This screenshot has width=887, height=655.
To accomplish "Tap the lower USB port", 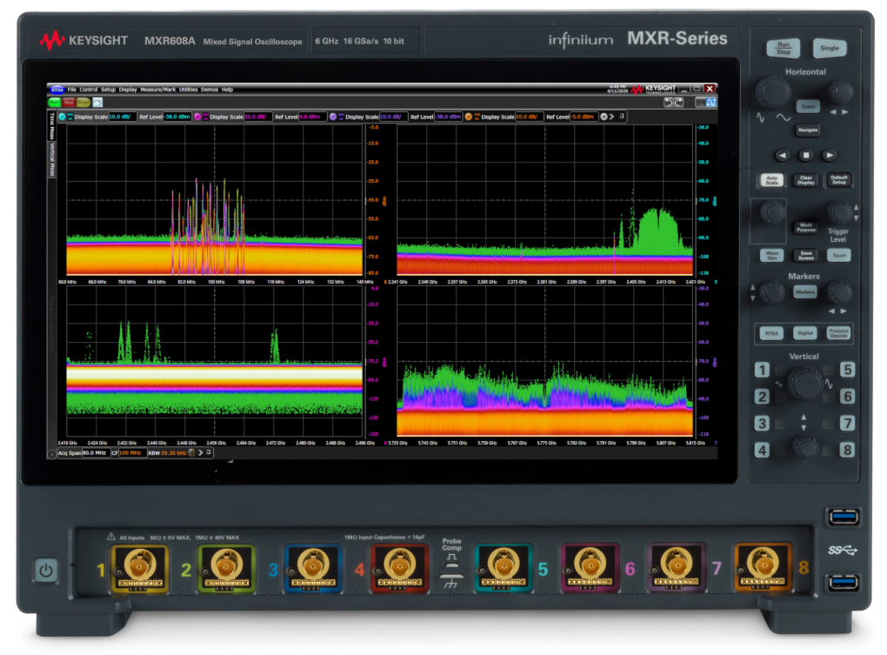I will (844, 583).
